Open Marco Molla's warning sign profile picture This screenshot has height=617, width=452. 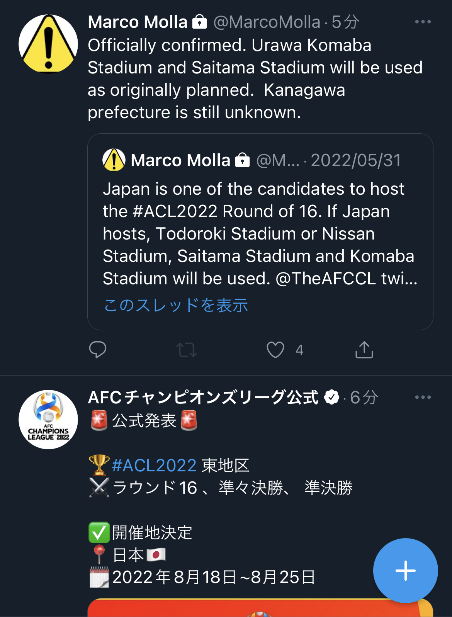click(x=48, y=44)
